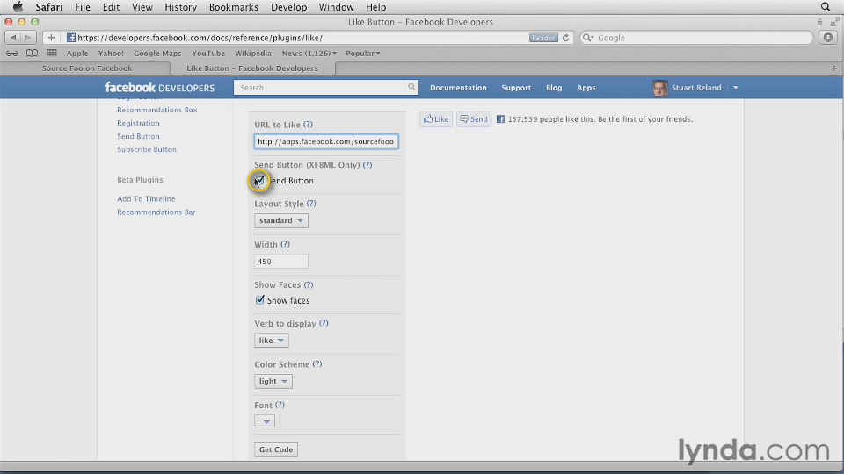Open the Reading List glasses icon
Viewport: 844px width, 474px height.
[11, 53]
